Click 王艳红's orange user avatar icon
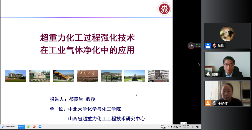Screen dimensions: 252x130 coord(208,104)
